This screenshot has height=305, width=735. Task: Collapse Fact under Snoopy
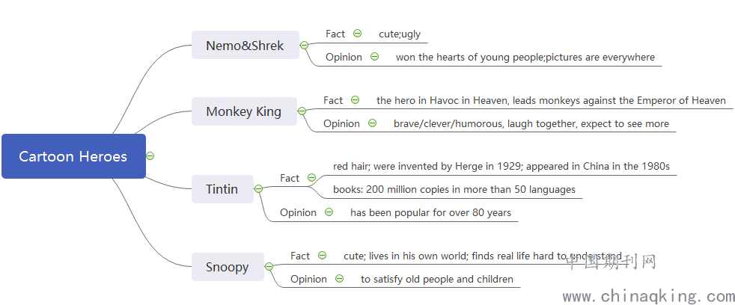coord(322,256)
